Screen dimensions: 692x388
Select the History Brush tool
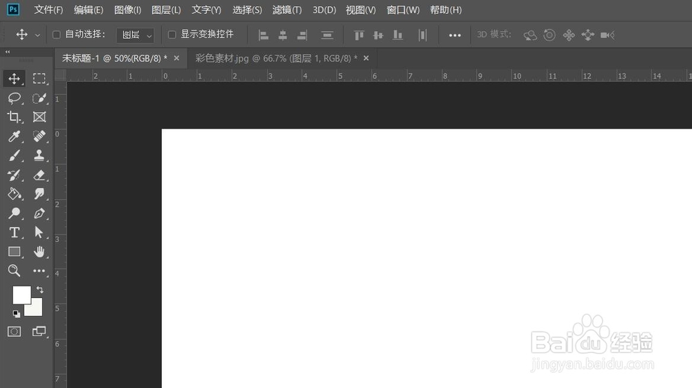[x=14, y=175]
